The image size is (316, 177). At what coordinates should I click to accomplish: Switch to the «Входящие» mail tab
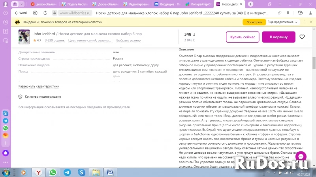167,4
